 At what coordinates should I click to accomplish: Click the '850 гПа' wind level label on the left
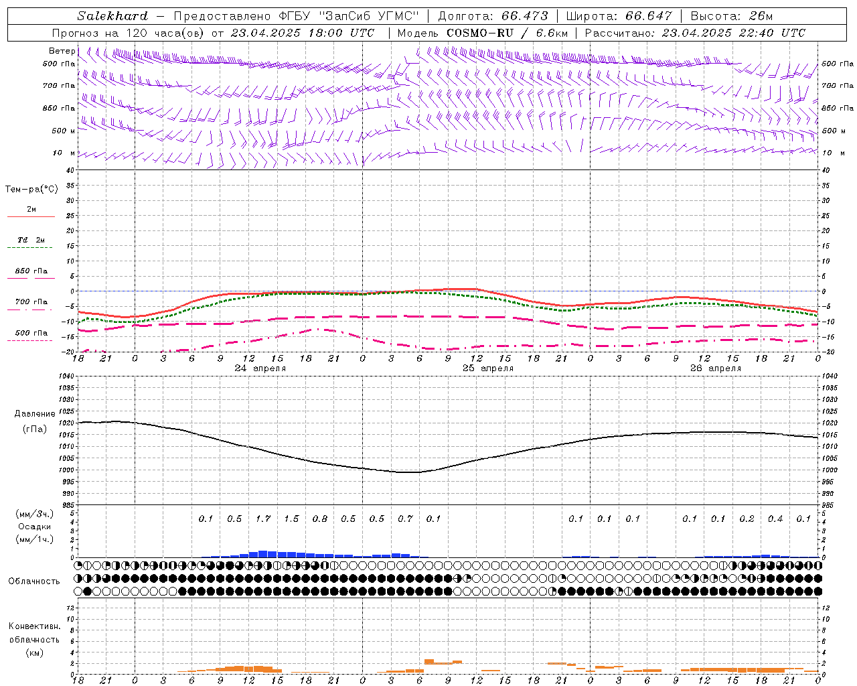coord(59,108)
